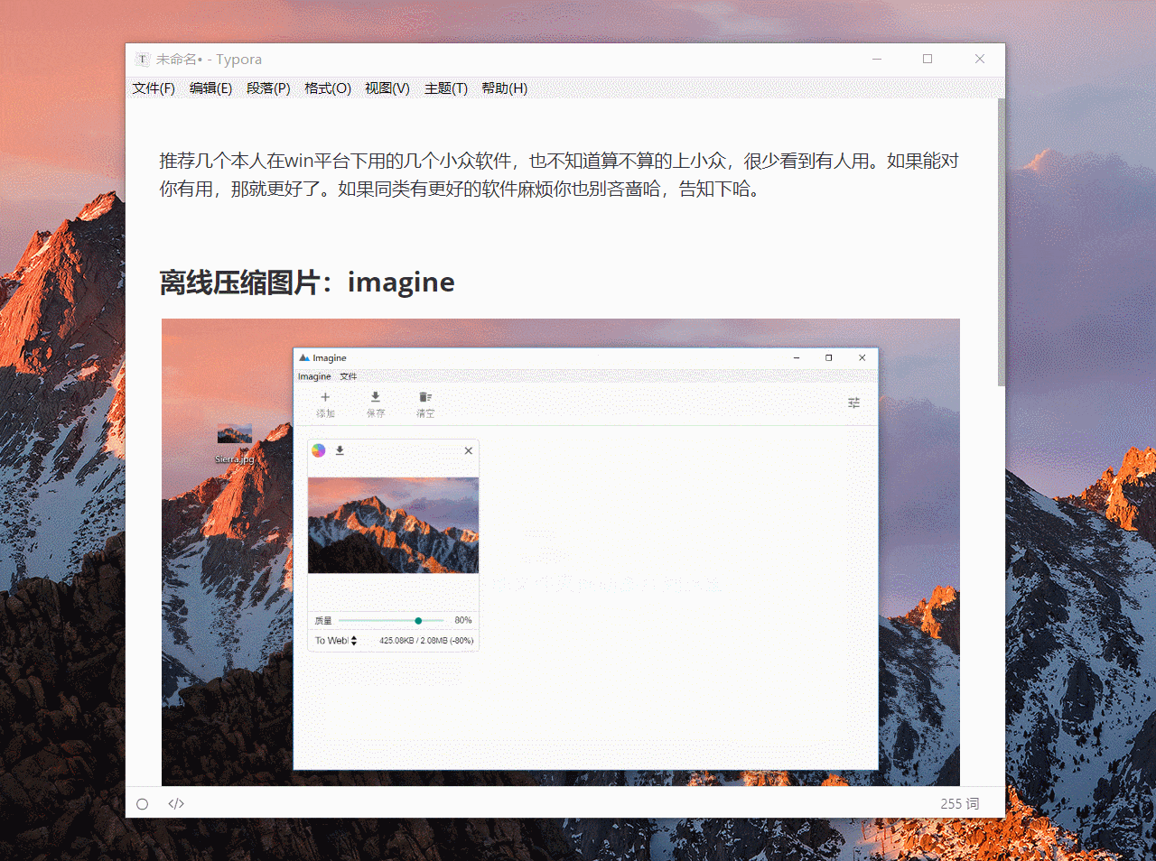Open the To WebP format dropdown
1156x861 pixels.
pyautogui.click(x=336, y=641)
